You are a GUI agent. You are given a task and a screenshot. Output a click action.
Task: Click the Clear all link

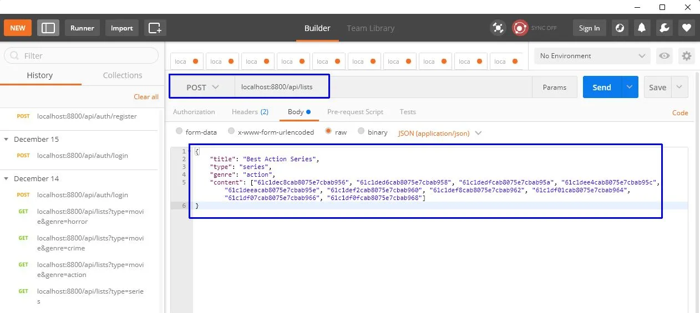tap(146, 97)
